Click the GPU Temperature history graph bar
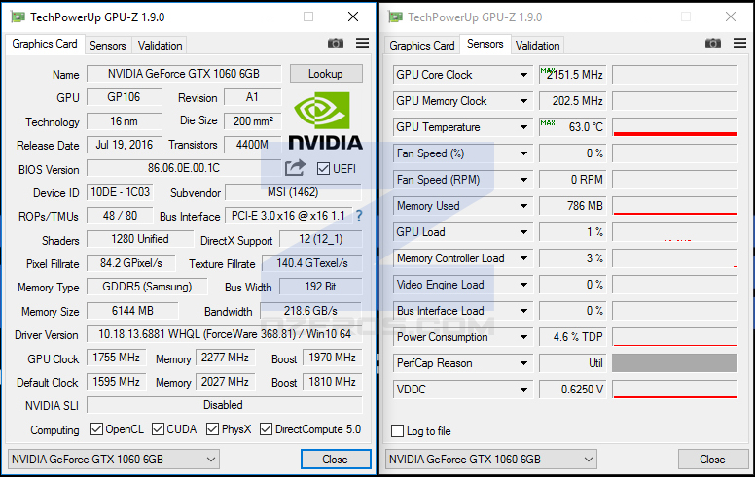The width and height of the screenshot is (755, 477). click(675, 127)
